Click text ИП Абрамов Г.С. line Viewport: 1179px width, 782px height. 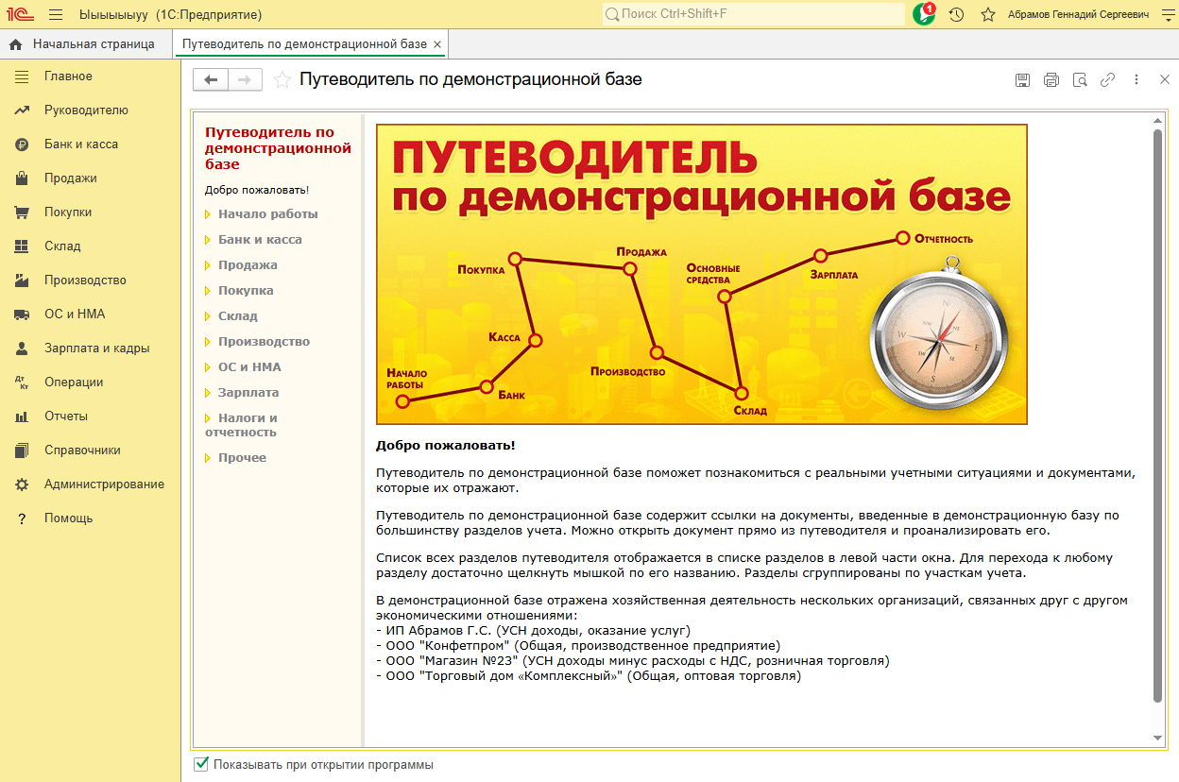coord(534,630)
